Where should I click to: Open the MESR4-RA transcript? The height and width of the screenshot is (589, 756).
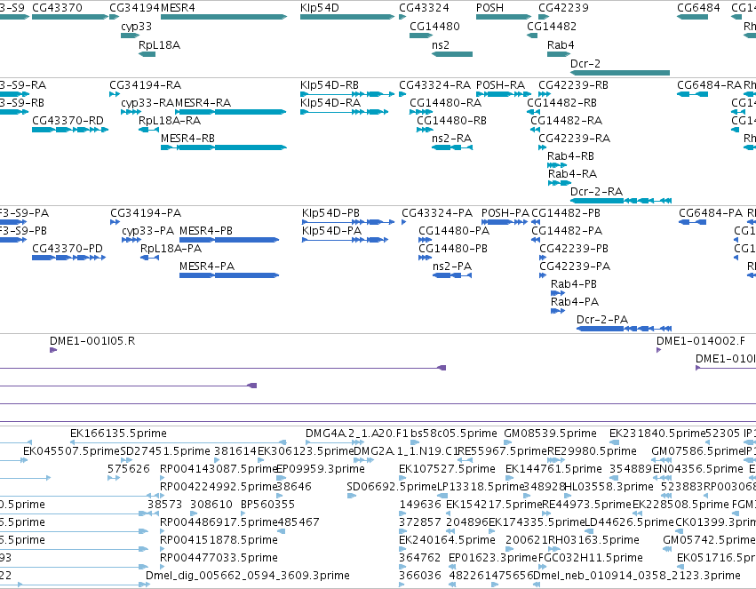[x=230, y=112]
